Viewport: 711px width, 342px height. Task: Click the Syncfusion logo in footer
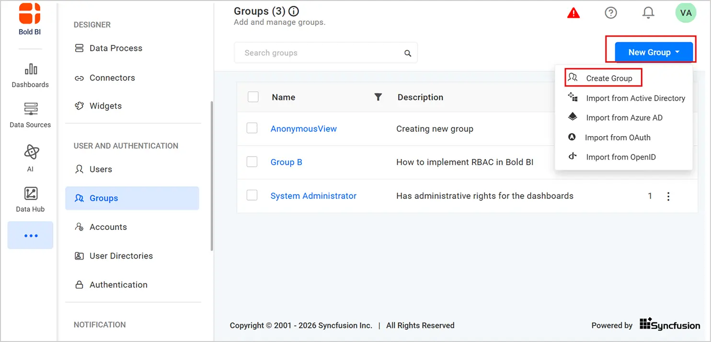coord(670,324)
